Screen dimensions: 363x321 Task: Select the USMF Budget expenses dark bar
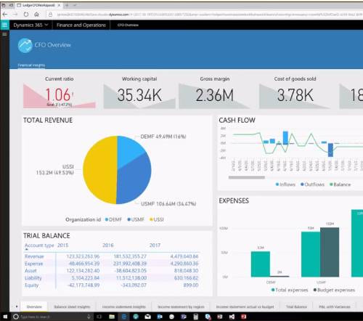point(330,252)
